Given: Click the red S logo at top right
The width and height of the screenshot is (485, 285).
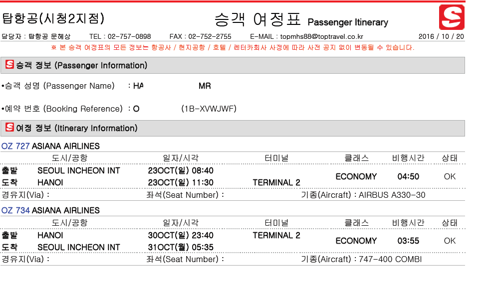Looking at the screenshot, I should pyautogui.click(x=451, y=17).
